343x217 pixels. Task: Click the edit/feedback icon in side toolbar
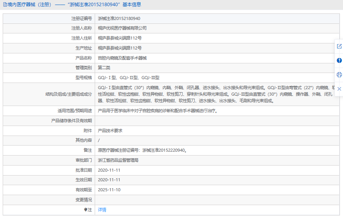coord(339,46)
